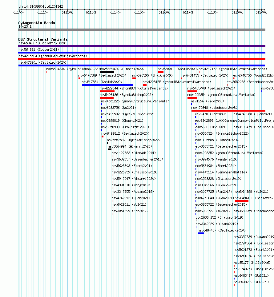Open nsv4740200 (Quan2021) label
274x297 pixels.
pyautogui.click(x=253, y=114)
